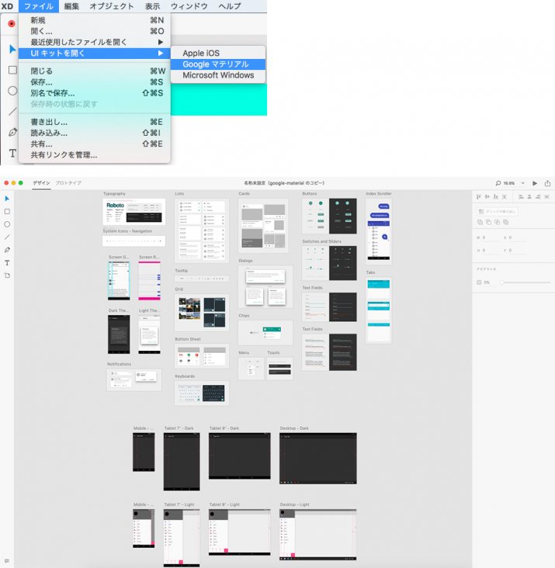Viewport: 555px width, 568px height.
Task: Switch to the プロトタイプ tab
Action: [68, 183]
